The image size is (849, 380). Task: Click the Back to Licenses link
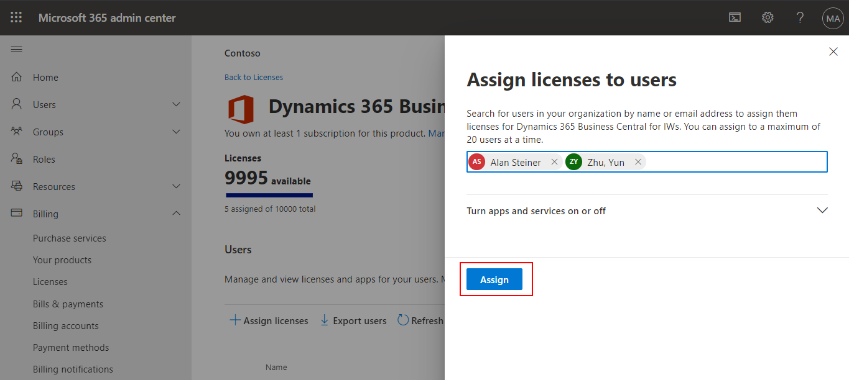click(253, 76)
